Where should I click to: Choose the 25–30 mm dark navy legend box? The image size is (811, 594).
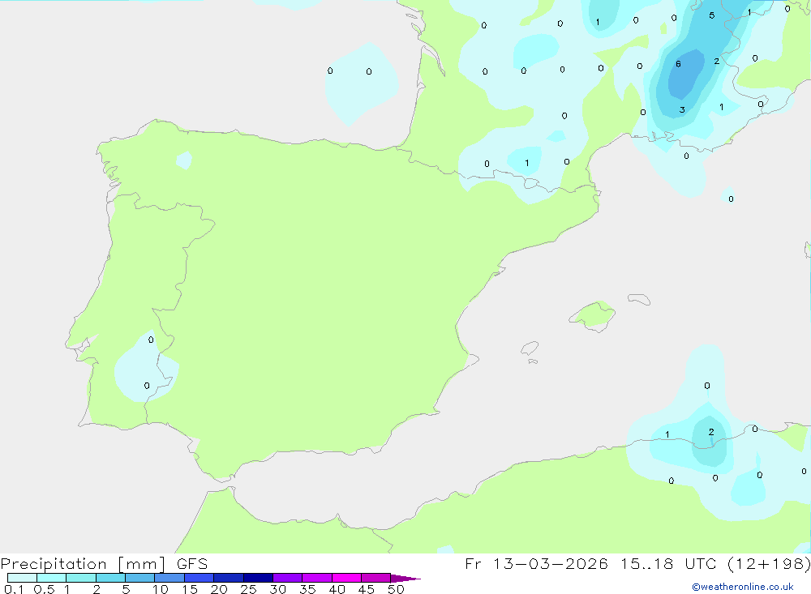[x=258, y=578]
